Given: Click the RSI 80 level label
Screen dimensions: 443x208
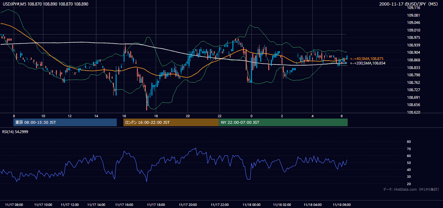Looking at the screenshot, I should click(409, 142).
